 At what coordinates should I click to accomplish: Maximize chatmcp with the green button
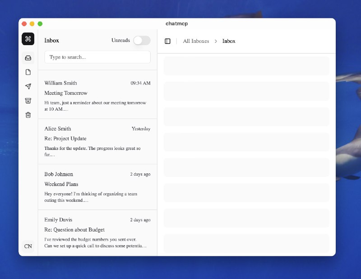(40, 24)
